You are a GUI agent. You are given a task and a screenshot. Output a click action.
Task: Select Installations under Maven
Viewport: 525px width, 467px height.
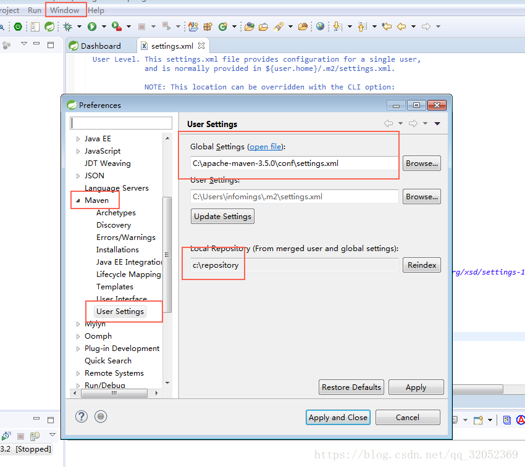(x=117, y=250)
